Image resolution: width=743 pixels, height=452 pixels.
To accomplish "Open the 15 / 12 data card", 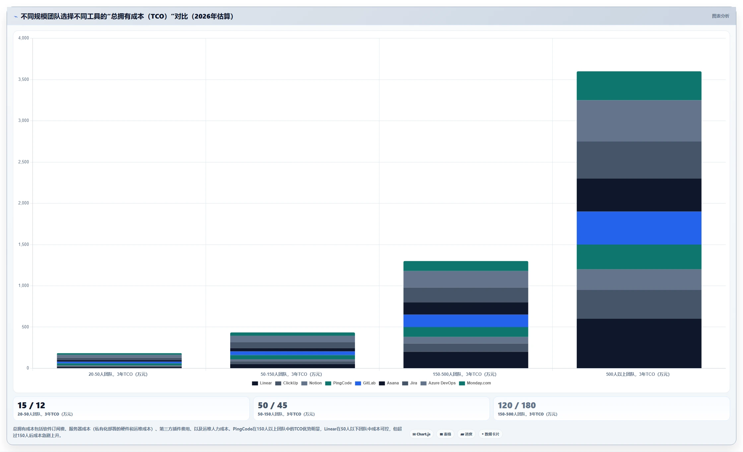I will coord(131,409).
